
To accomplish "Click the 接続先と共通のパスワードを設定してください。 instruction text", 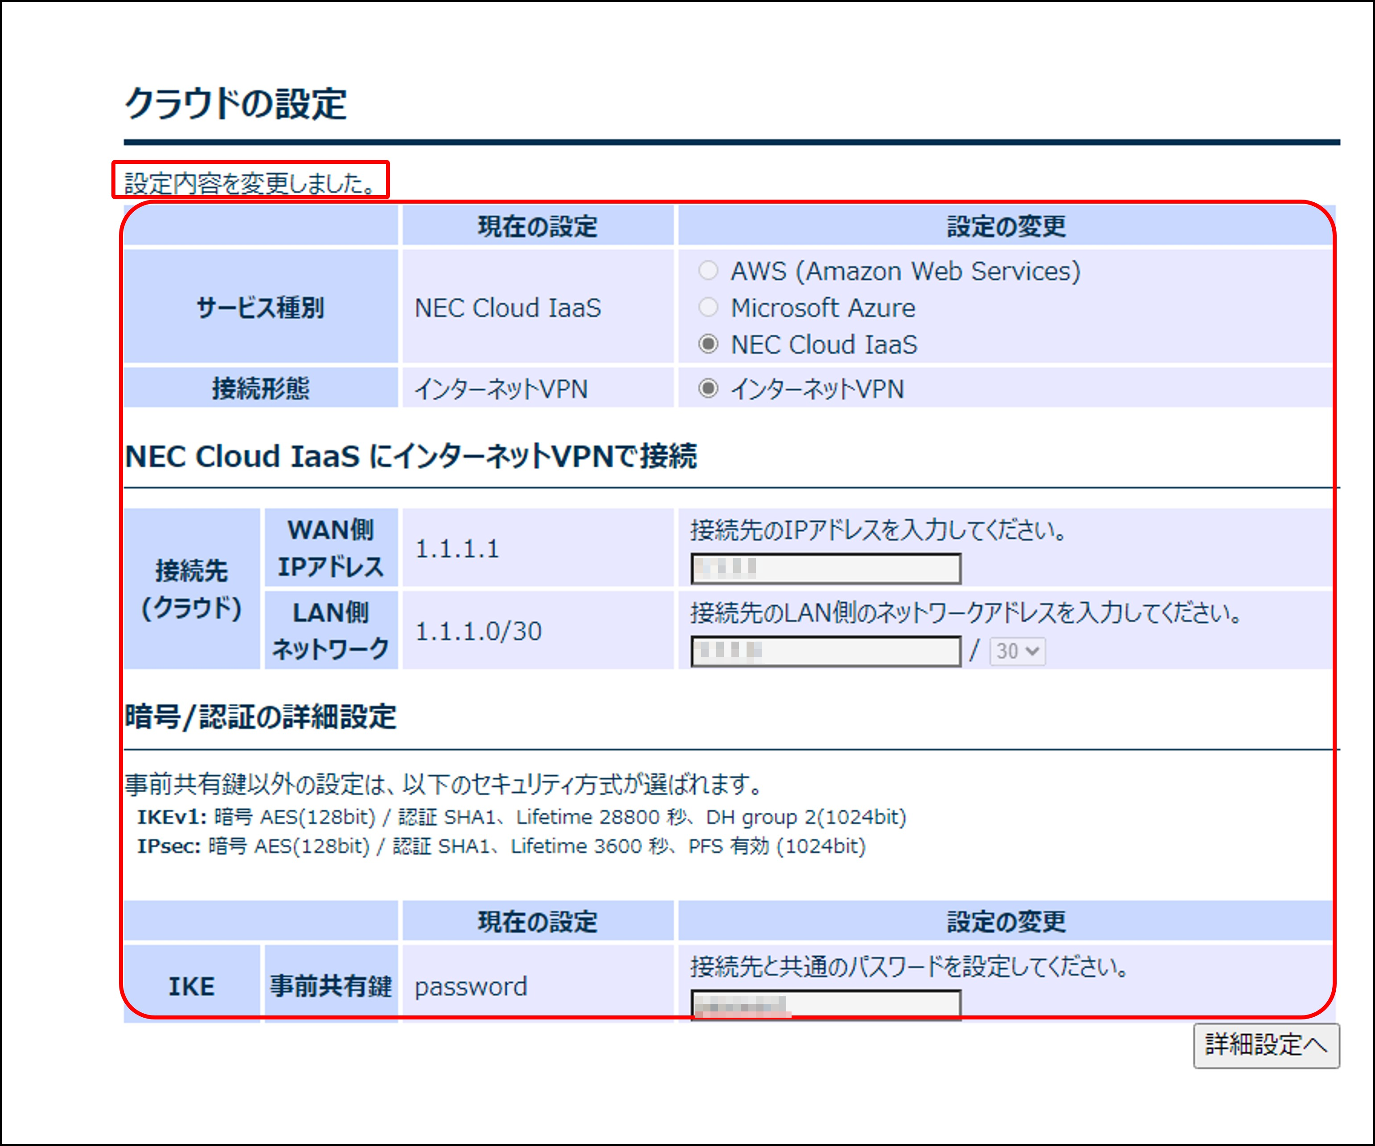I will 910,966.
